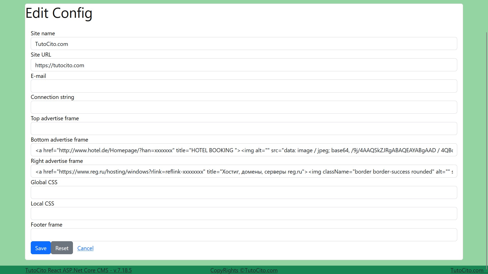Click the Site name input field
The height and width of the screenshot is (274, 488).
[x=244, y=44]
